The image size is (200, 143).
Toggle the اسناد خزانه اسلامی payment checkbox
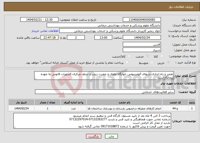(127, 62)
